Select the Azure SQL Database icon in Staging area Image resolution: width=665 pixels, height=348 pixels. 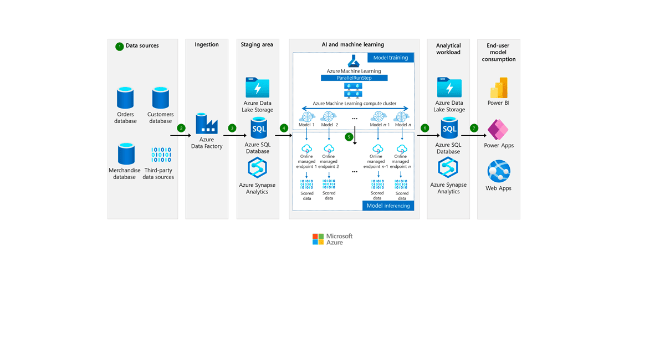click(258, 127)
